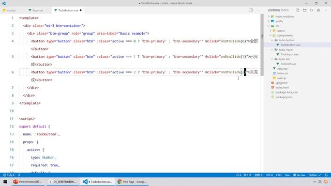
Task: Click the closing template tag on line 9
Action: pos(30,103)
